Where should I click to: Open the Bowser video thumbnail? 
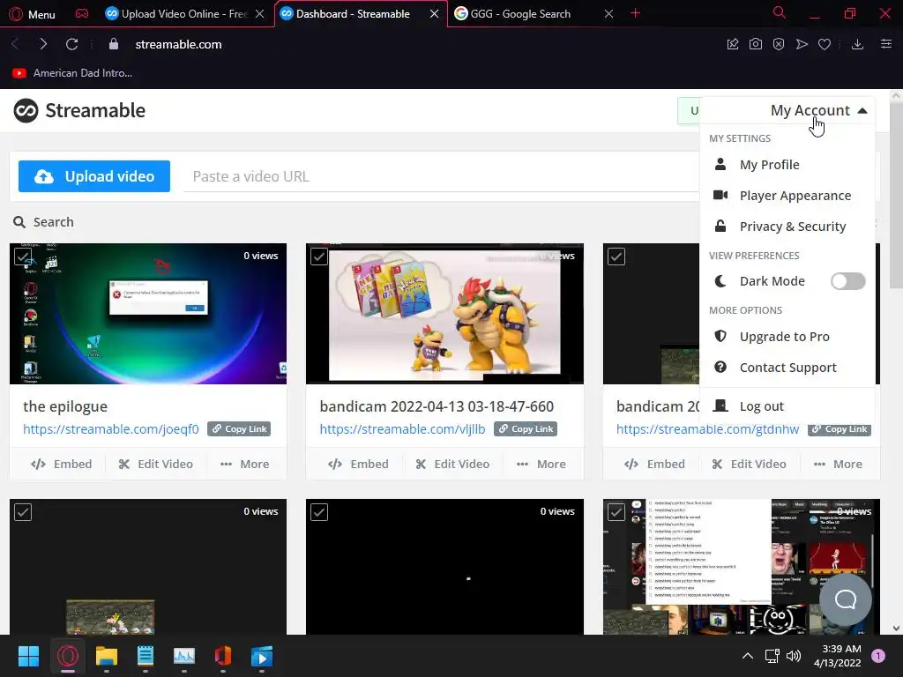point(444,314)
